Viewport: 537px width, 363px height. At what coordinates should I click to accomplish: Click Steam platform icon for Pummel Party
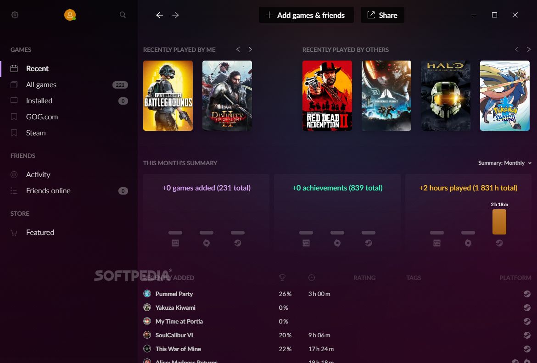527,294
